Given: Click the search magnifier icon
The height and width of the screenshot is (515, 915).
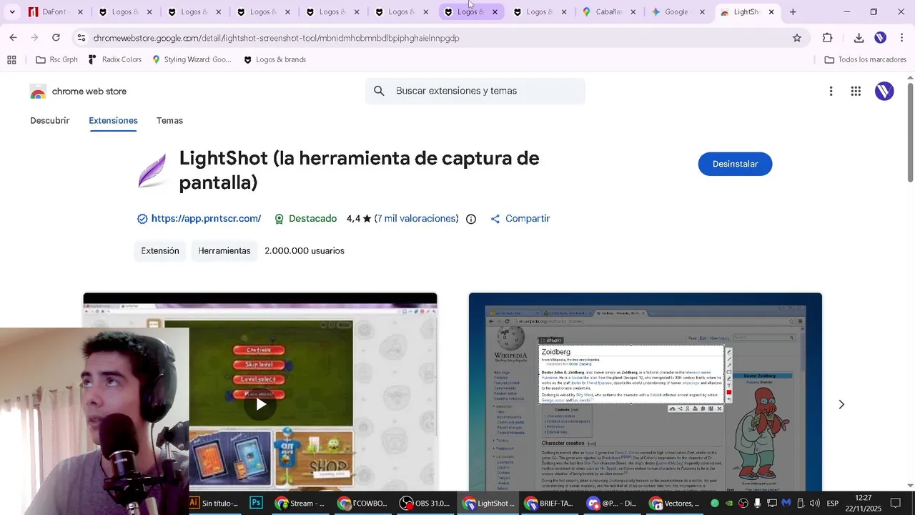Looking at the screenshot, I should pyautogui.click(x=379, y=91).
